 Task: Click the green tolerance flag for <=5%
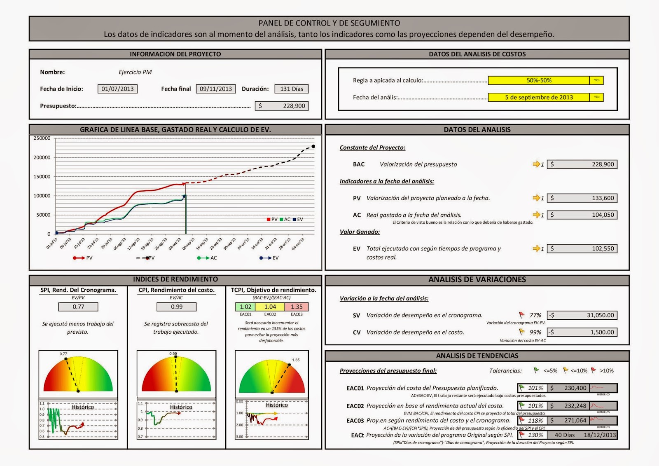pos(536,370)
